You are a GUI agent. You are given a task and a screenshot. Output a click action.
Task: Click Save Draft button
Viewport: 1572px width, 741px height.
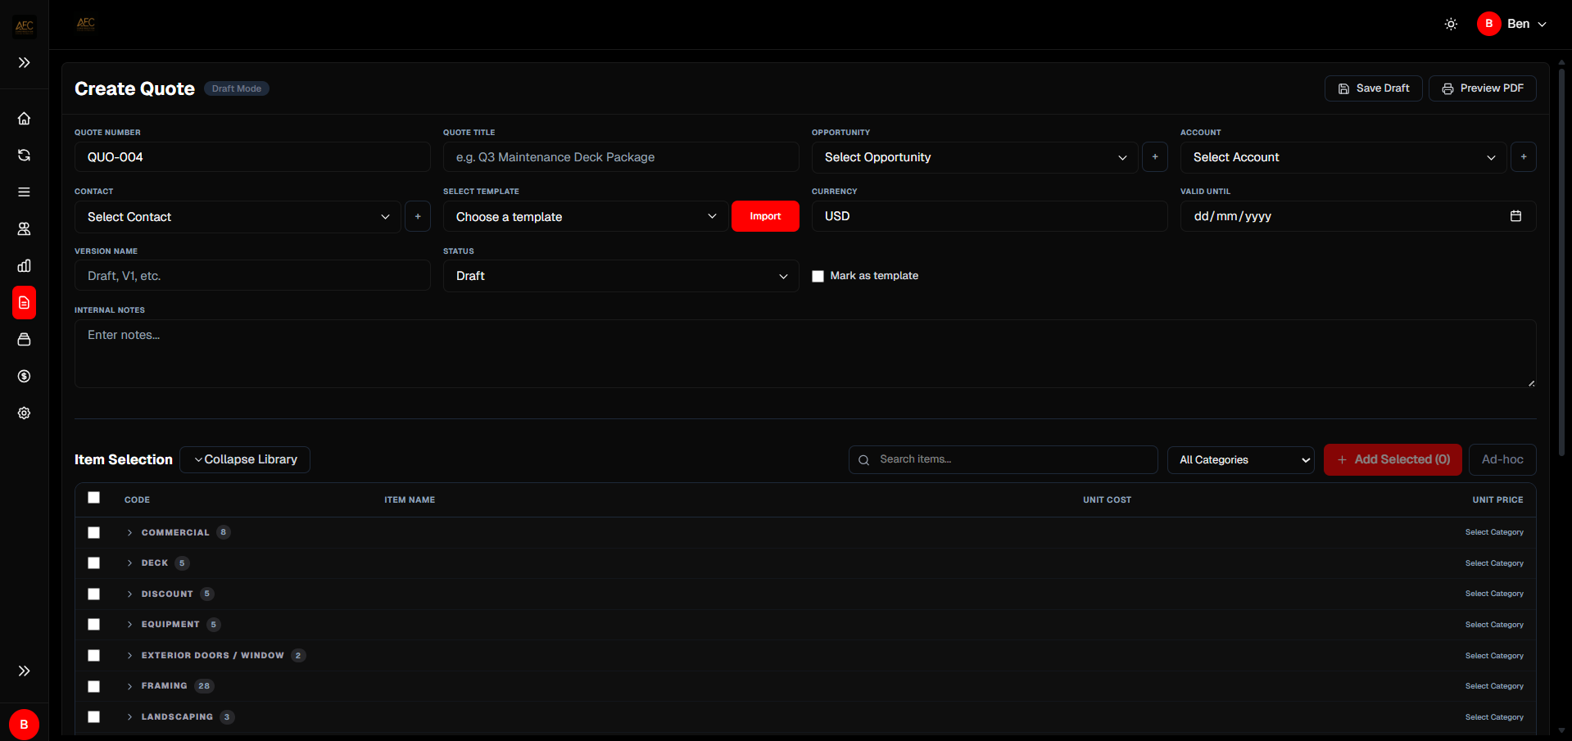[x=1373, y=88]
